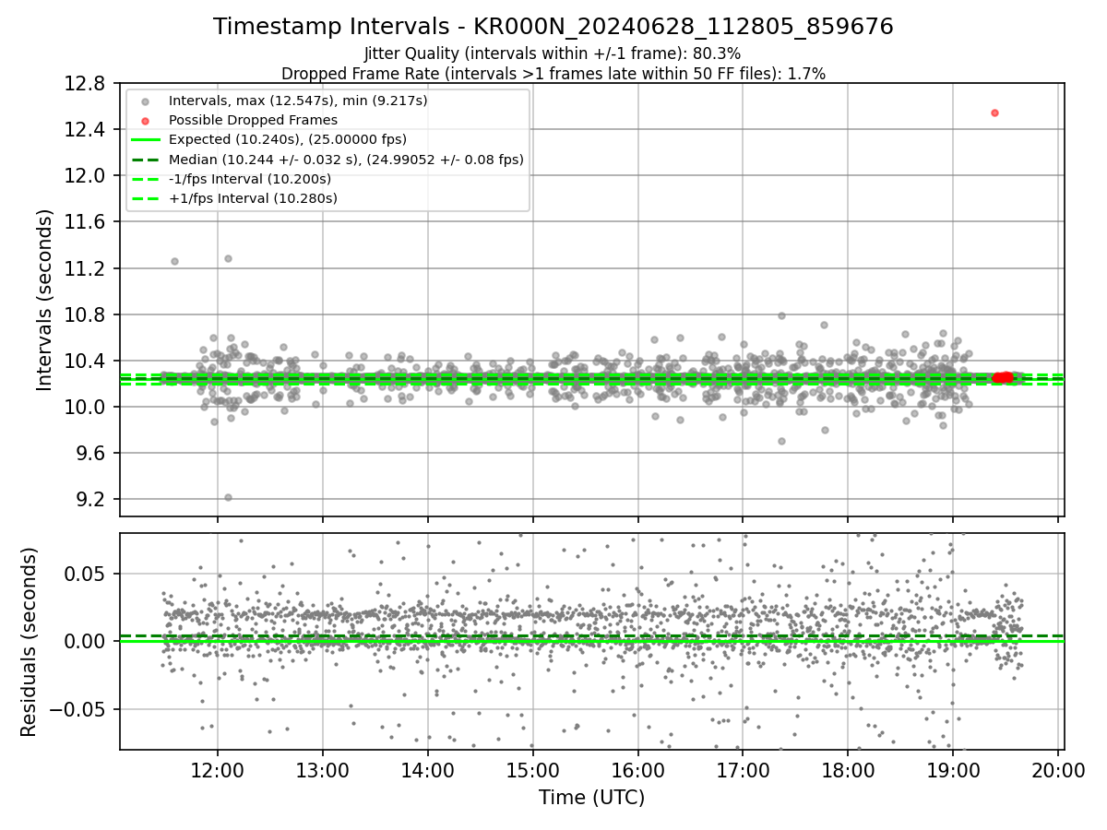Select the 'Dropped Frame Rate' 1.7% subtitle line
Image resolution: width=1107 pixels, height=830 pixels.
click(553, 74)
